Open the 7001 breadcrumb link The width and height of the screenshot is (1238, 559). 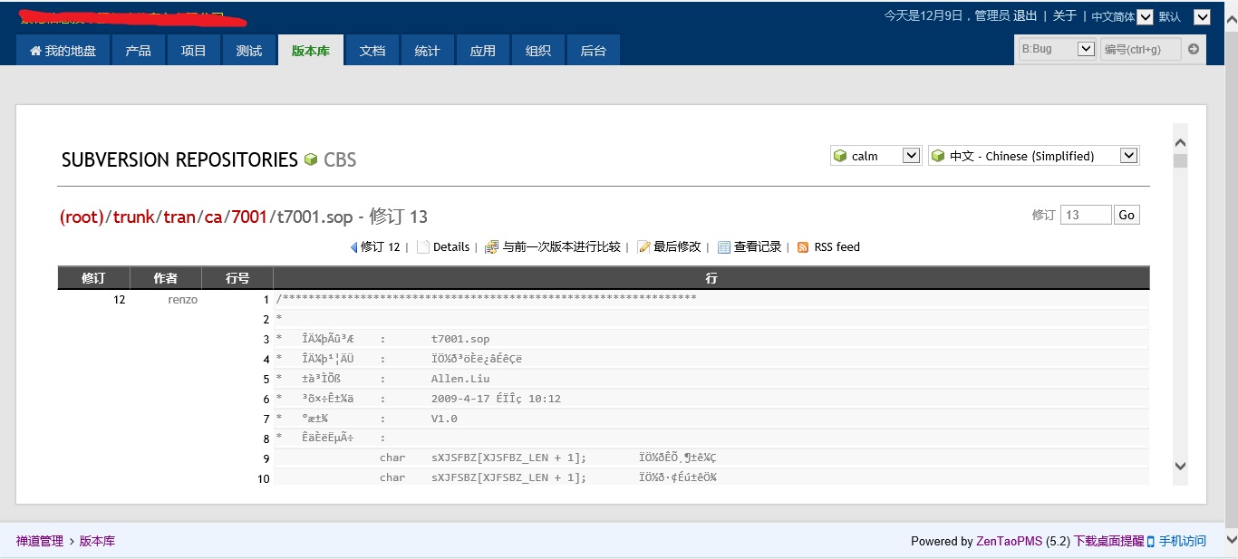(x=249, y=217)
